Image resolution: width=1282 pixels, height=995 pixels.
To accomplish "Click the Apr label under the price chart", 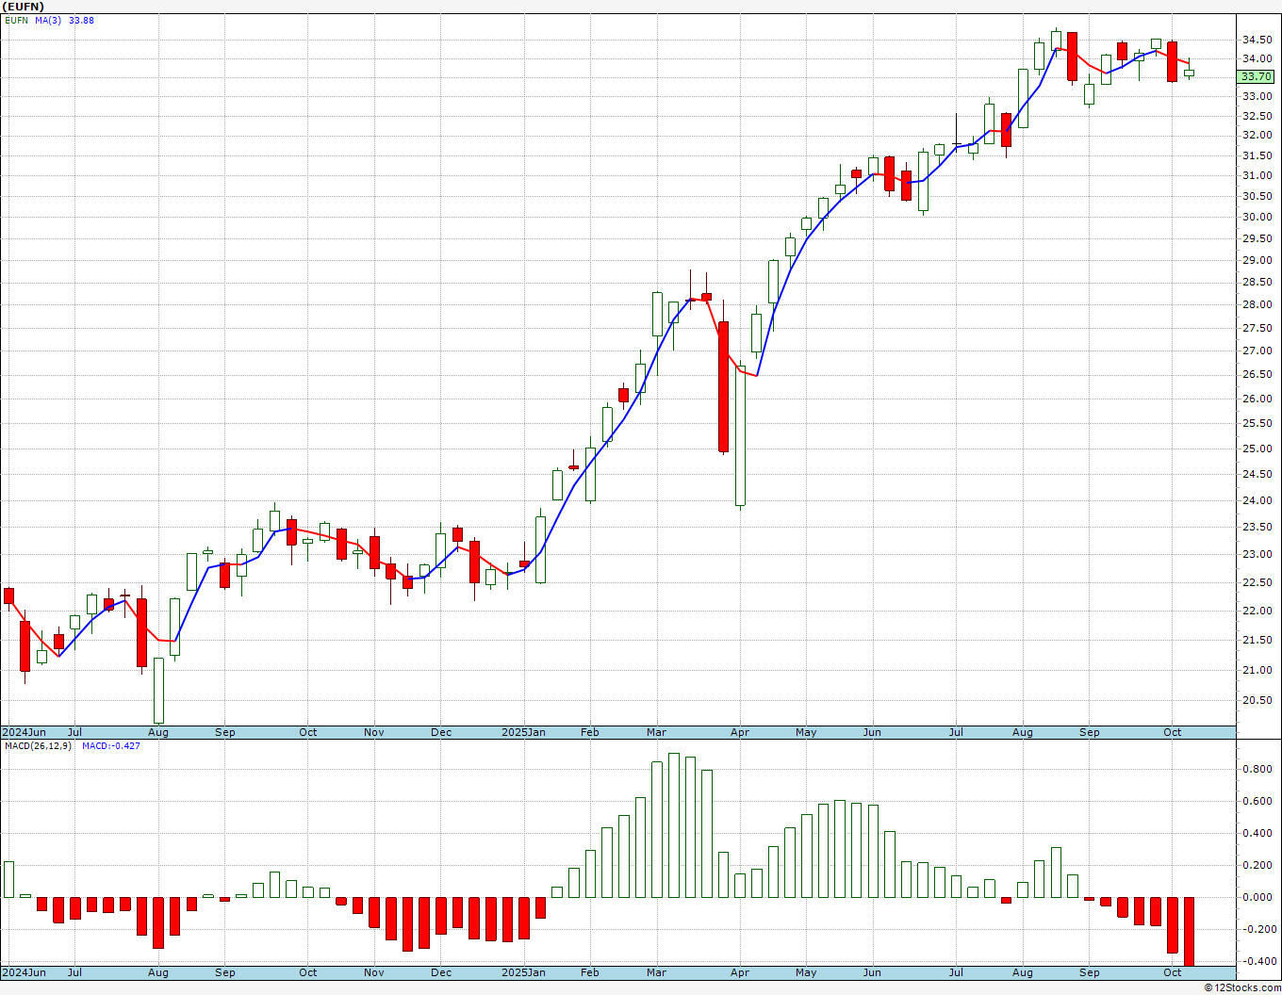I will 740,732.
